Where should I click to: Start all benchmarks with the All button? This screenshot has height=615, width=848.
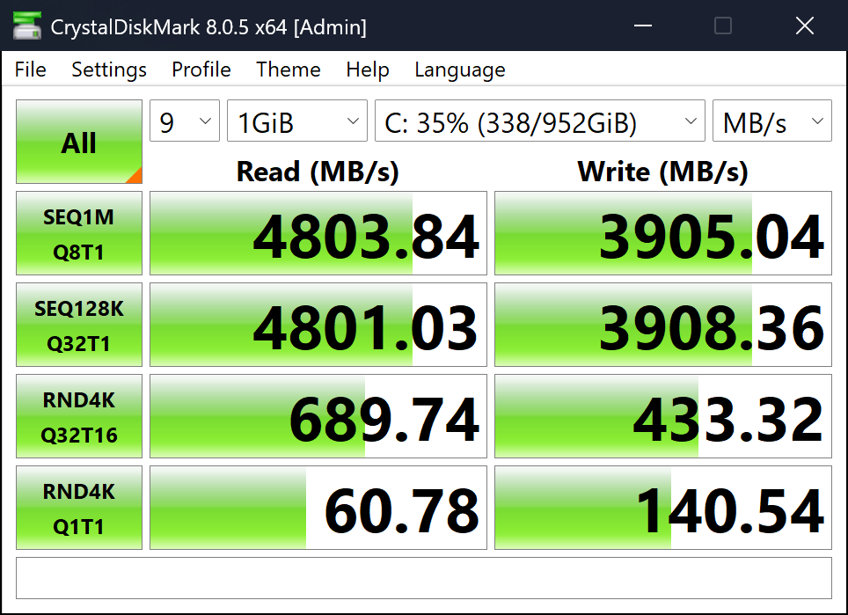(x=79, y=142)
